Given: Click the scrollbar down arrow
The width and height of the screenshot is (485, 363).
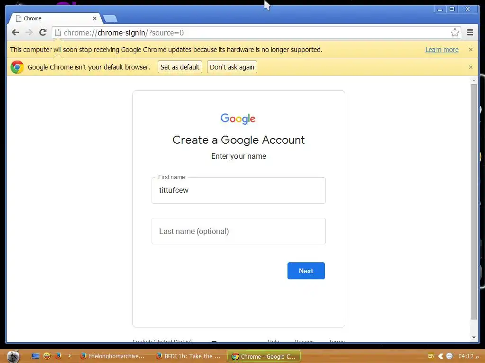Looking at the screenshot, I should pyautogui.click(x=474, y=337).
